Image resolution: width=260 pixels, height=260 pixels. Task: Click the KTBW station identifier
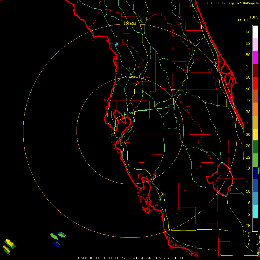138,258
